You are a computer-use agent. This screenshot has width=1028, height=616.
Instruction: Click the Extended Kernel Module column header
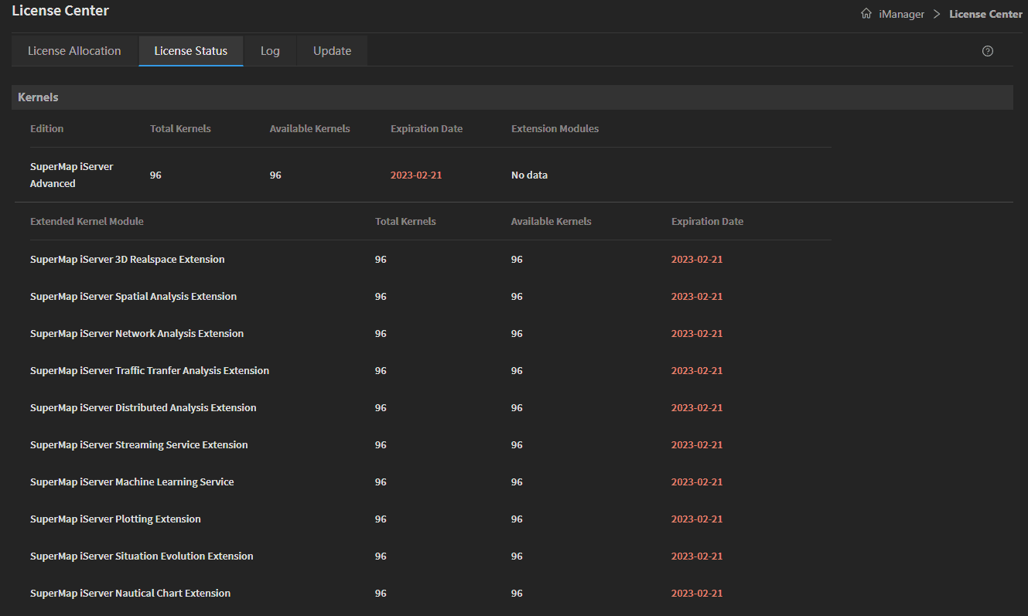pyautogui.click(x=87, y=221)
